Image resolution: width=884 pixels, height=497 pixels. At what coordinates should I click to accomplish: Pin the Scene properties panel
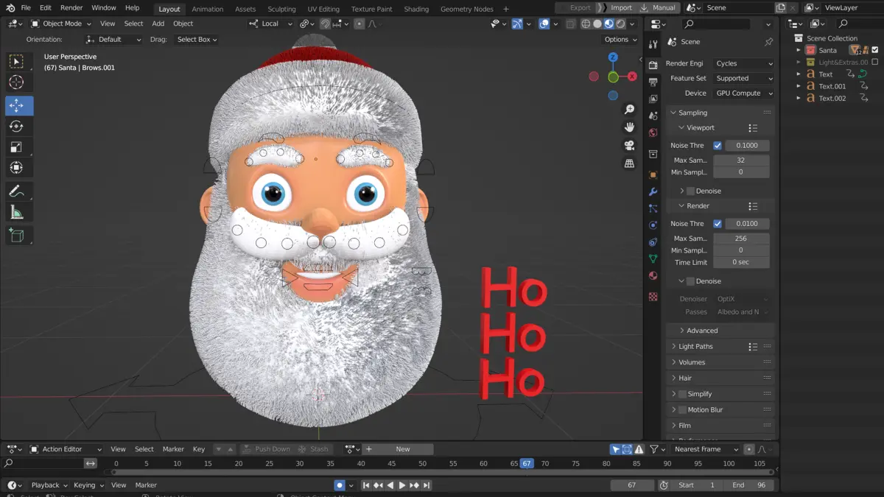click(768, 42)
